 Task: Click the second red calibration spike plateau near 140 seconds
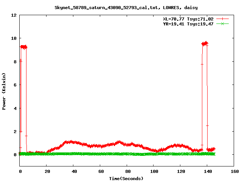click(205, 44)
